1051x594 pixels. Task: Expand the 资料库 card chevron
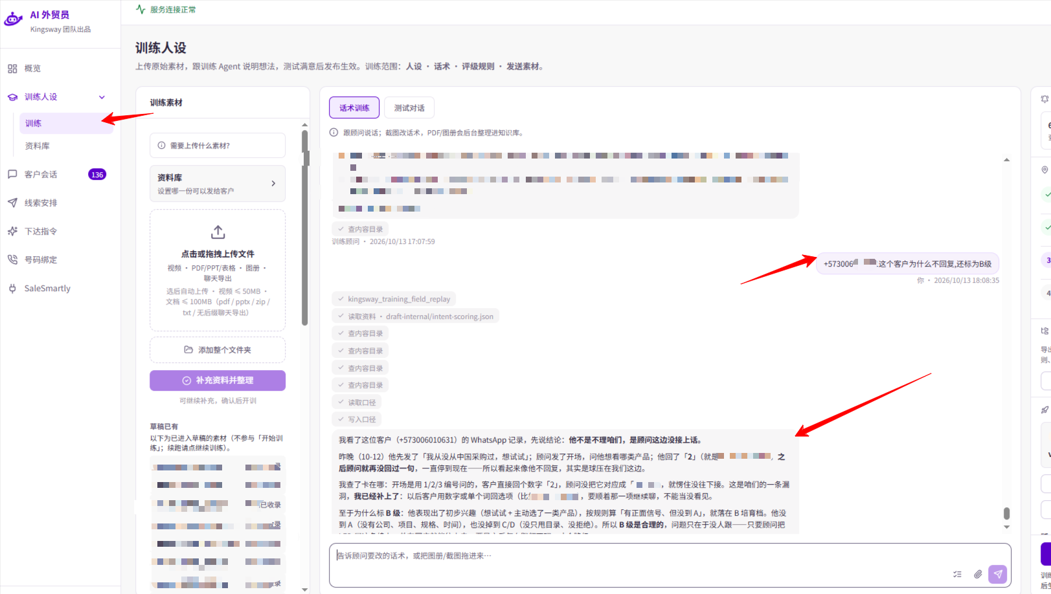click(273, 184)
